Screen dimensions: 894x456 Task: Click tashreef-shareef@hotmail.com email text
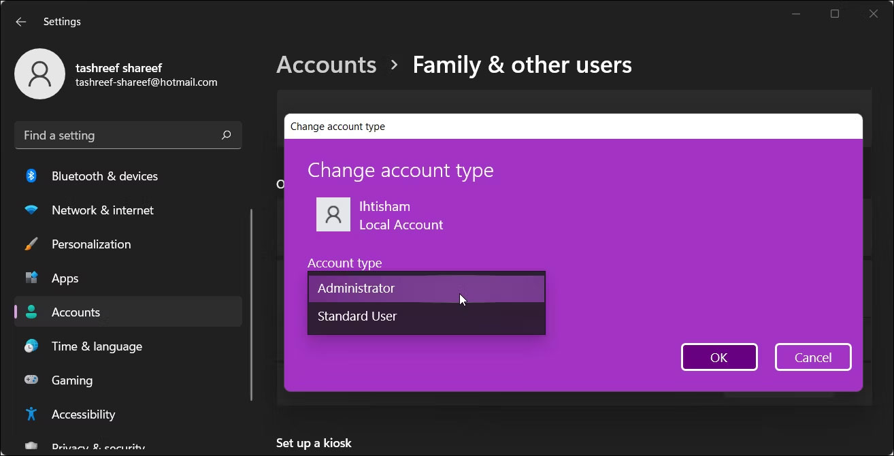[x=146, y=82]
